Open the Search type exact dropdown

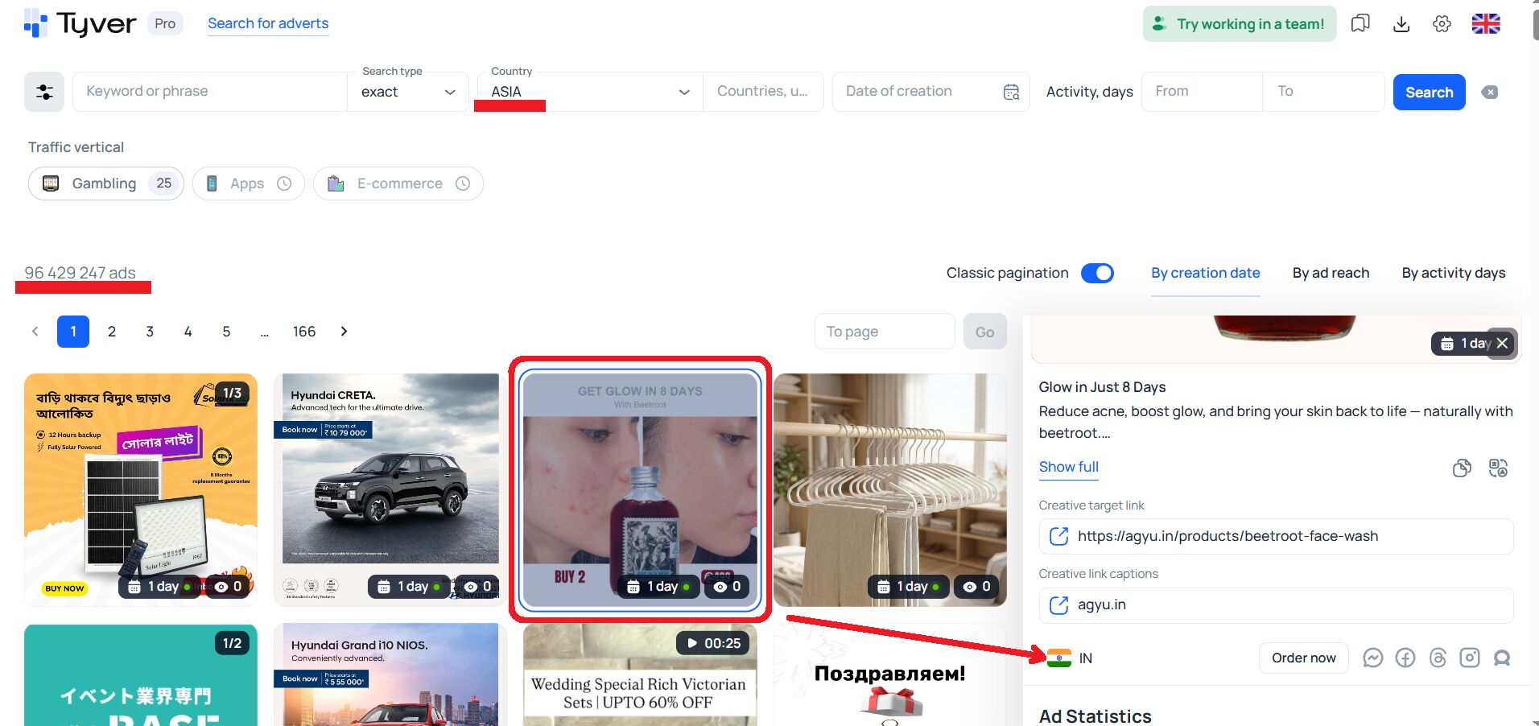tap(408, 92)
